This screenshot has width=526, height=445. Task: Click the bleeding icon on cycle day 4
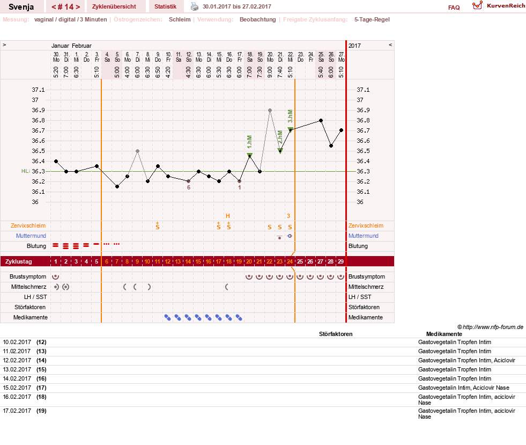pyautogui.click(x=86, y=245)
